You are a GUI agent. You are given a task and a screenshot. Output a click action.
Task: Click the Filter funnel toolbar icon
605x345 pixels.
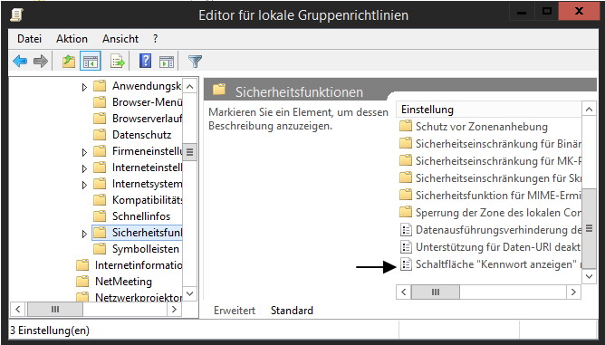pyautogui.click(x=195, y=61)
